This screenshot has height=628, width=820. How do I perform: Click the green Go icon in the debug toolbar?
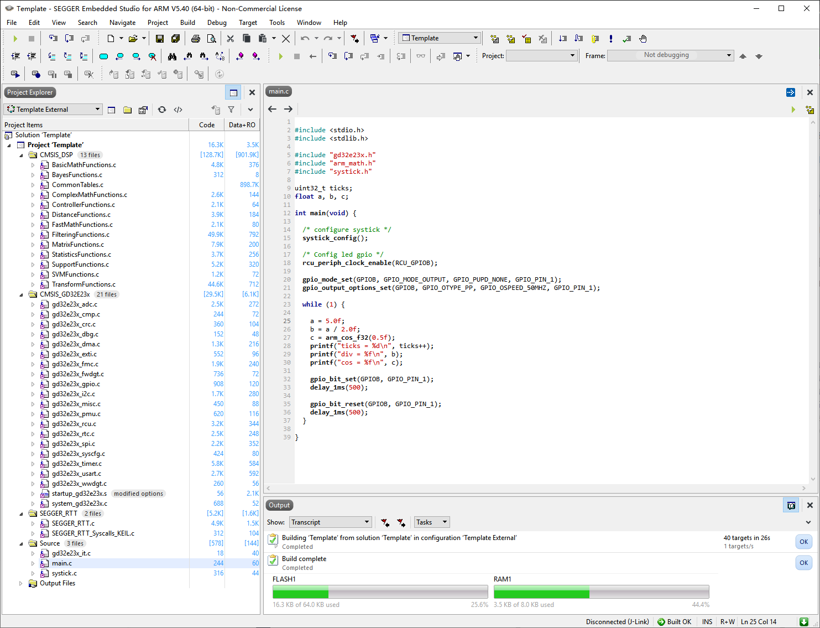(x=281, y=56)
